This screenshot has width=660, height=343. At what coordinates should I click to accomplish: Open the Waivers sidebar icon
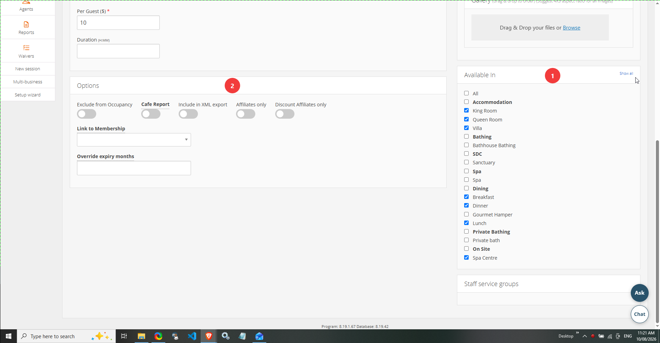click(x=26, y=48)
